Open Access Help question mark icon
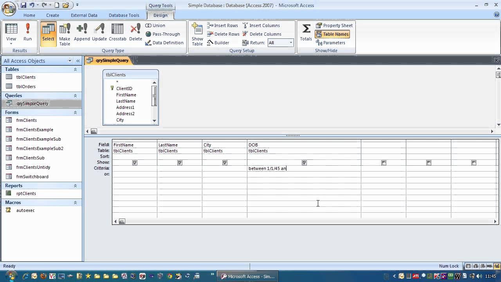Viewport: 501px width, 282px height. [x=497, y=15]
